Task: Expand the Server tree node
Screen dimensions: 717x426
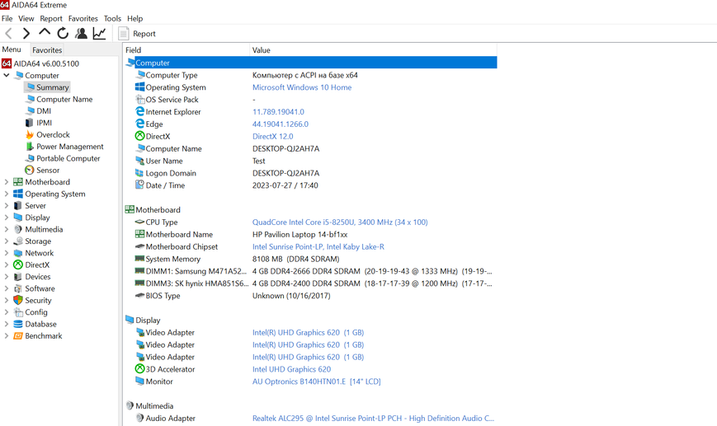Action: click(x=7, y=205)
